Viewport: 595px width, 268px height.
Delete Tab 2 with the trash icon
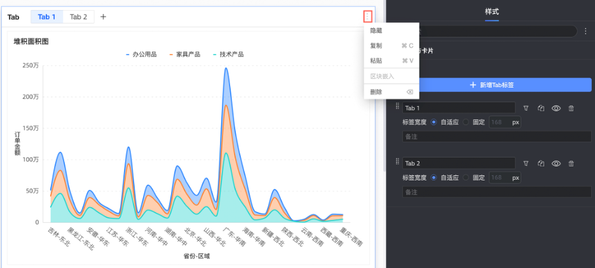(x=571, y=163)
